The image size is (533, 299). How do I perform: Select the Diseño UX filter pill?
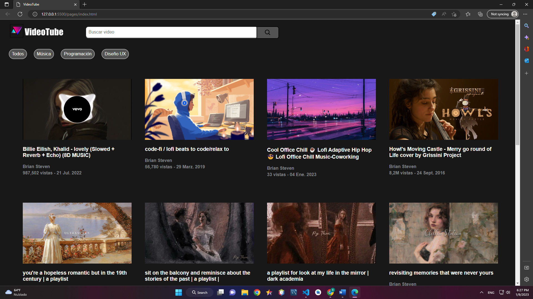pos(115,54)
